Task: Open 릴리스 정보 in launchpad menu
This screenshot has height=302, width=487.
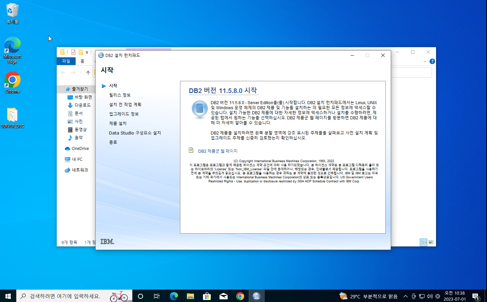Action: tap(120, 95)
